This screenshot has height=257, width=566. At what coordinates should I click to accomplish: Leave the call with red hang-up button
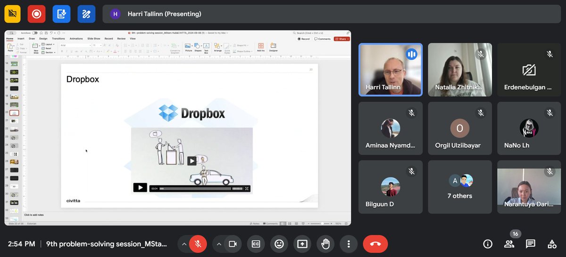pyautogui.click(x=375, y=244)
